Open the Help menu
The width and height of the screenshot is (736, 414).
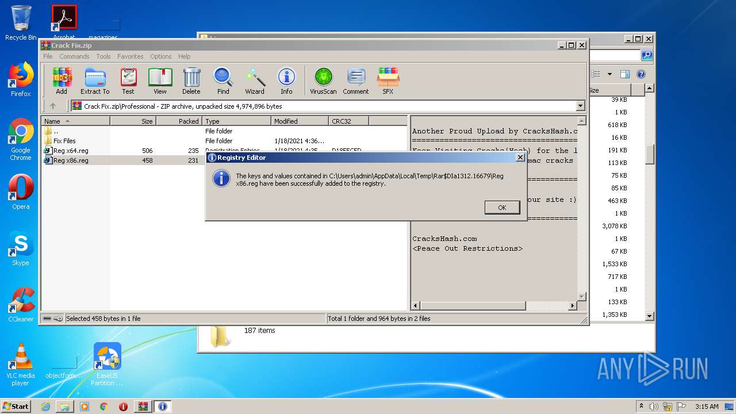click(x=184, y=56)
